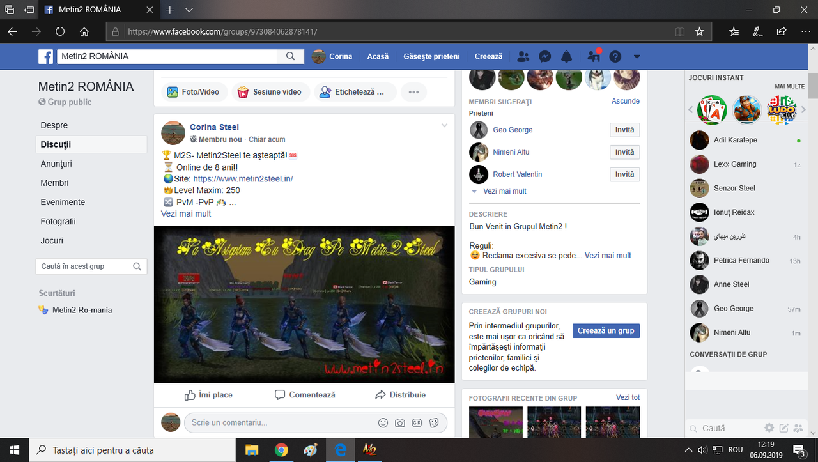Viewport: 818px width, 462px height.
Task: Open the notifications bell
Action: (567, 57)
